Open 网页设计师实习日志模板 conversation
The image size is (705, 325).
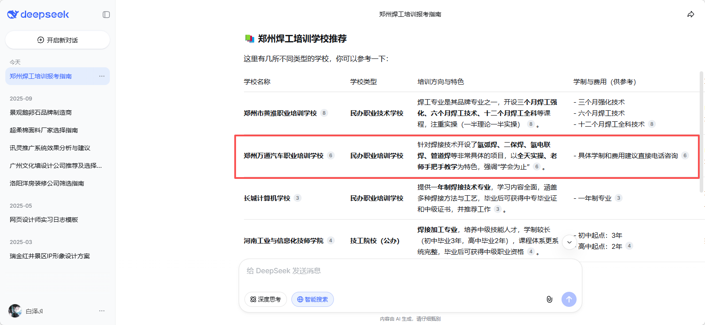[x=44, y=220]
